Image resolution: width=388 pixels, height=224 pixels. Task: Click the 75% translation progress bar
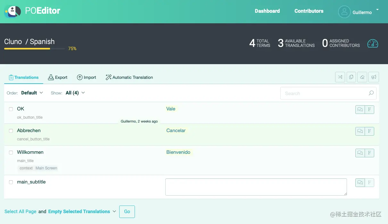[35, 49]
